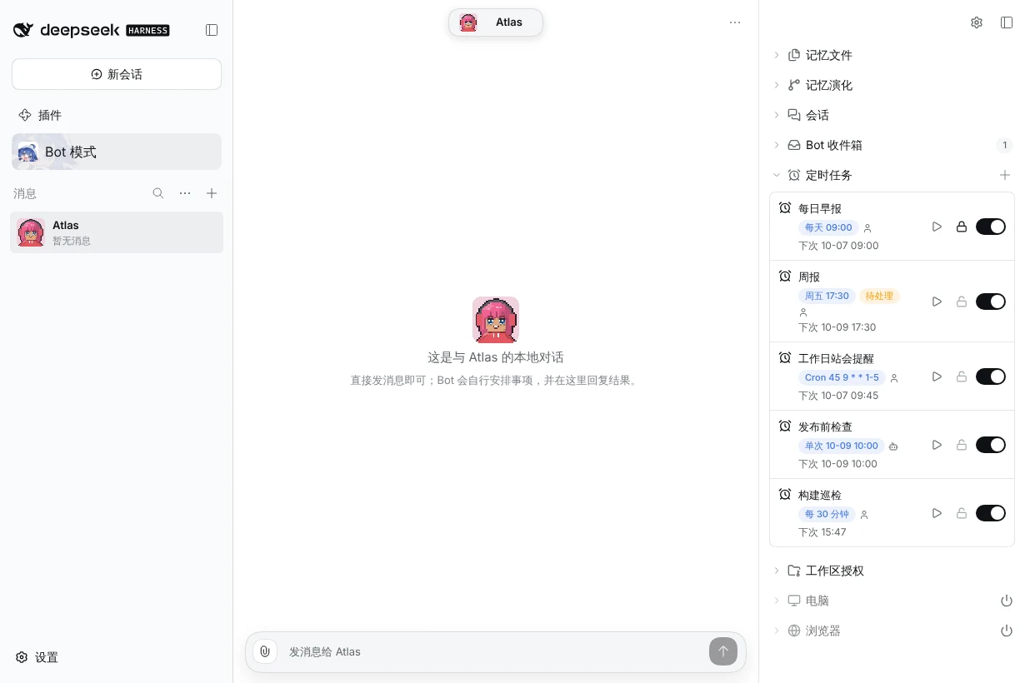The image size is (1025, 683).
Task: Power on the 浏览器 section
Action: point(1007,631)
